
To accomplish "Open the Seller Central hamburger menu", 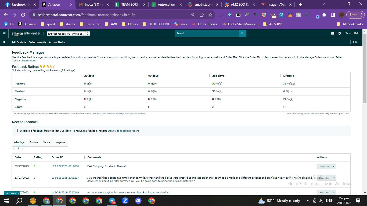I will [x=4, y=34].
